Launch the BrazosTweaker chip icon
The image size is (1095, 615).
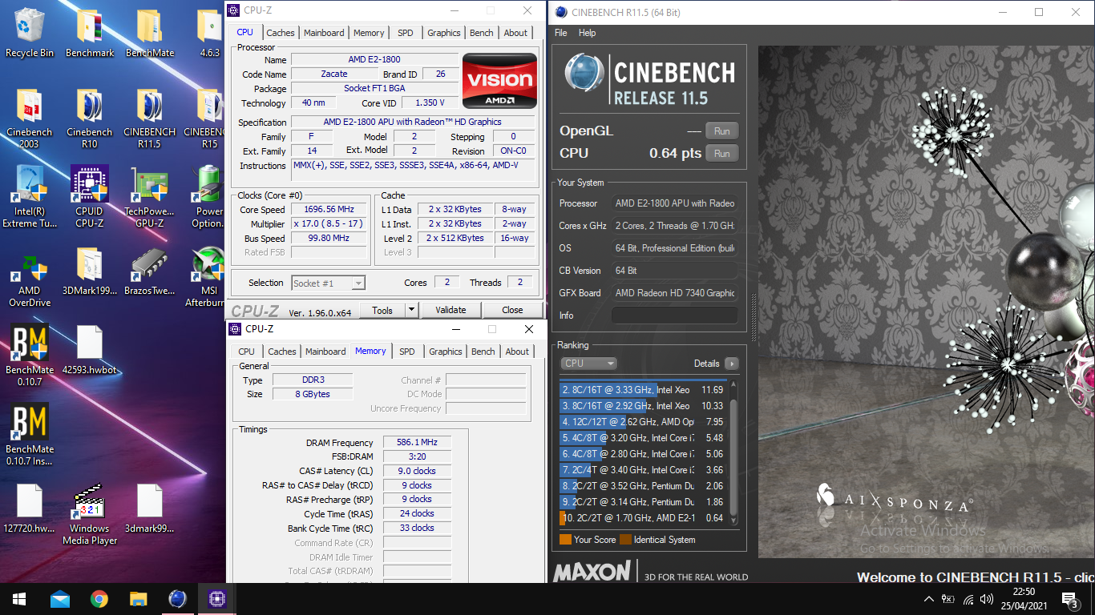(150, 272)
